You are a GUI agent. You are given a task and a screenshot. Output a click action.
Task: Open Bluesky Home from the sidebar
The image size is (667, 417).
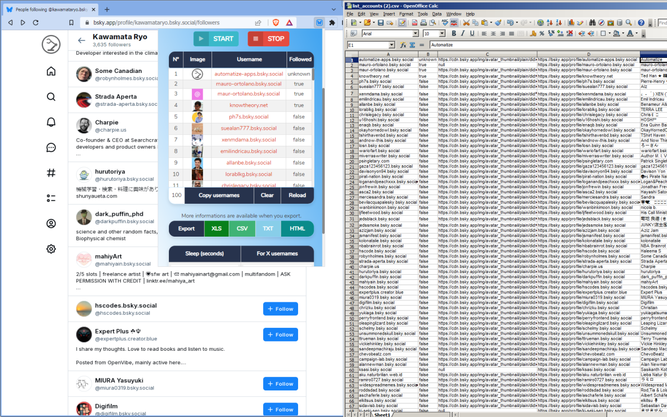tap(51, 71)
